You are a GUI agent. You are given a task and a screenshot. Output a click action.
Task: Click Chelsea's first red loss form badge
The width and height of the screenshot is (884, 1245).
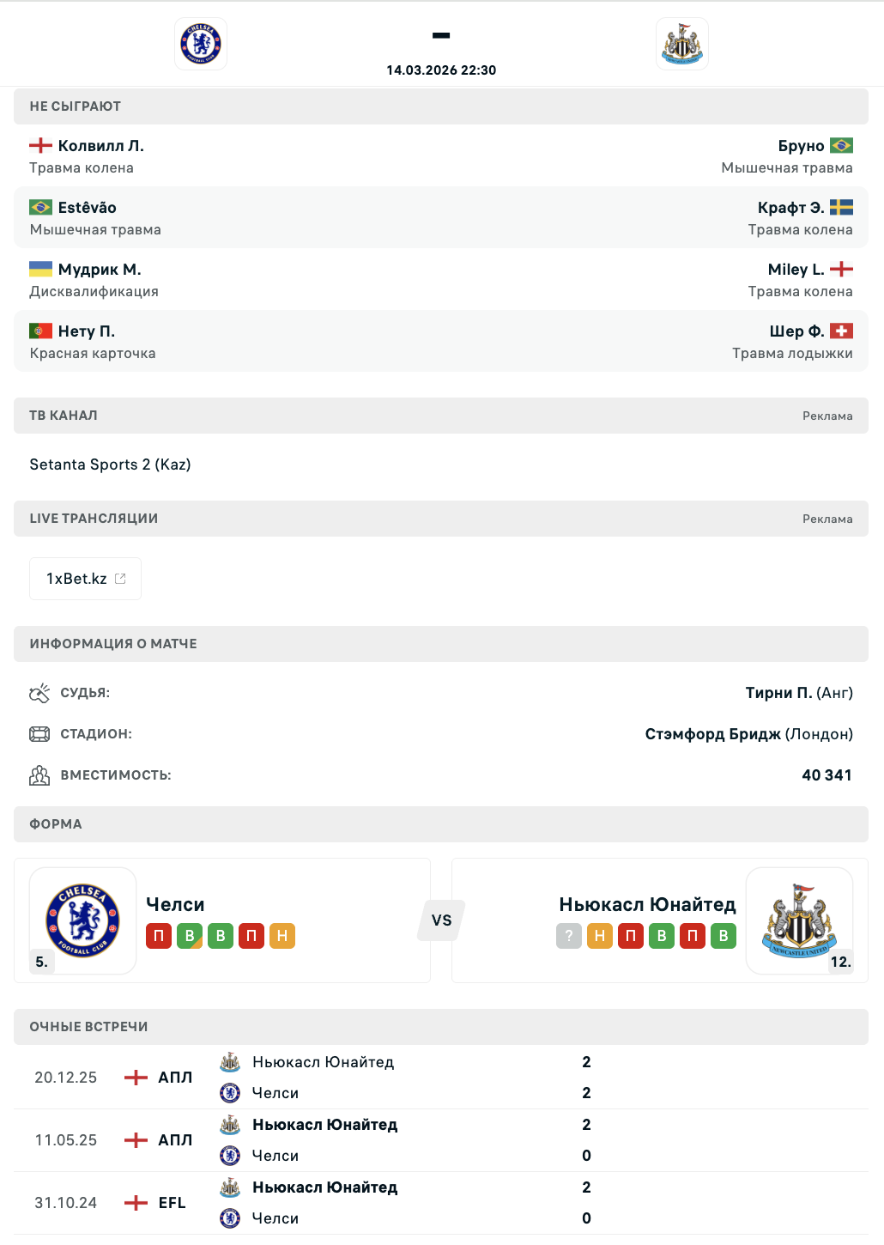coord(159,936)
